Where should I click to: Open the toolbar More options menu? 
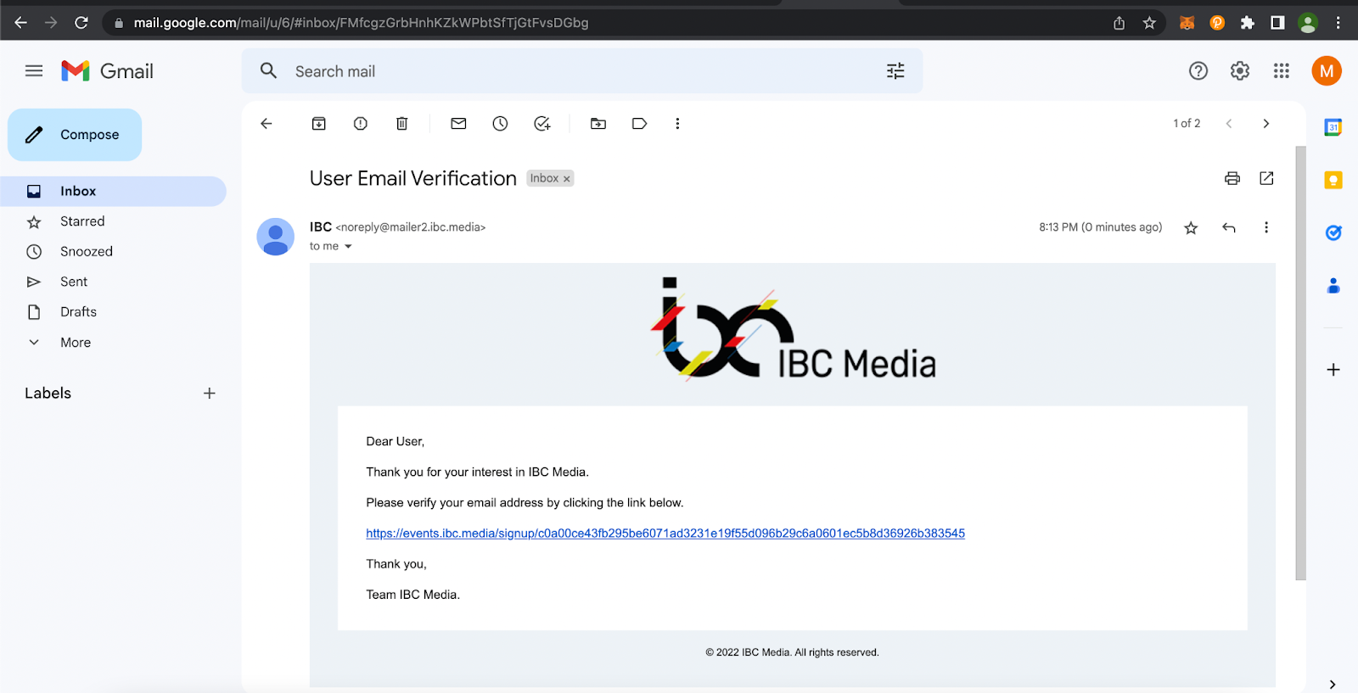coord(677,124)
